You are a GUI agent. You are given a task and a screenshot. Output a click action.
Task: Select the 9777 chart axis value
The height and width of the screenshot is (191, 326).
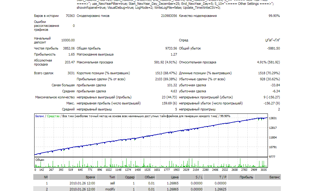[272, 157]
